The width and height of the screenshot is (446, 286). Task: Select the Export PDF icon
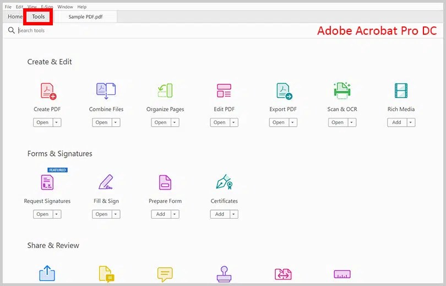coord(284,91)
